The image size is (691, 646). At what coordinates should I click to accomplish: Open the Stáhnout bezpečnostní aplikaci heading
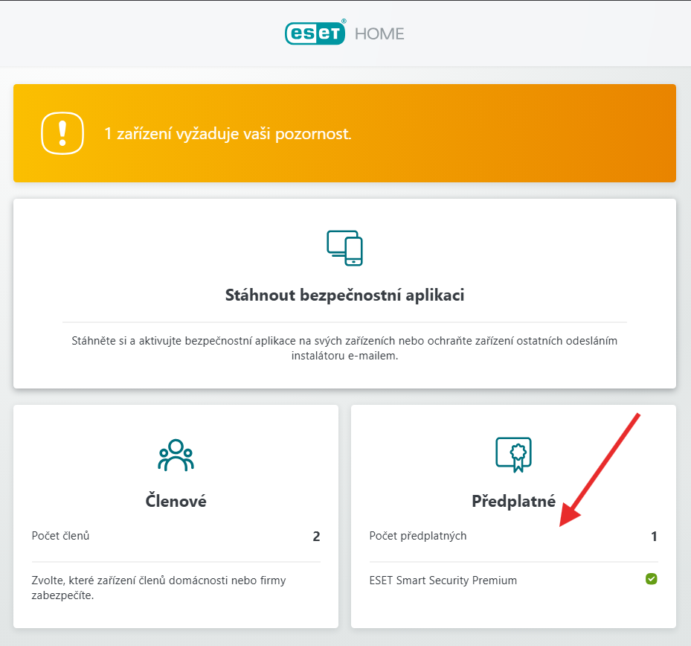coord(344,295)
